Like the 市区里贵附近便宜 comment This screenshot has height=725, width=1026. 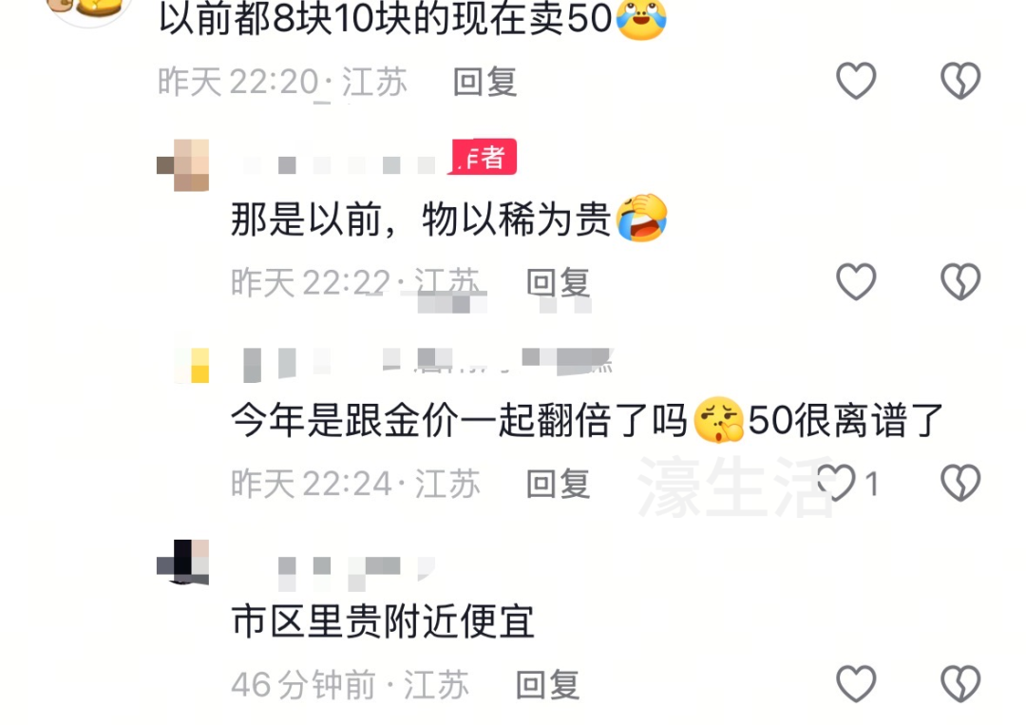pyautogui.click(x=856, y=684)
